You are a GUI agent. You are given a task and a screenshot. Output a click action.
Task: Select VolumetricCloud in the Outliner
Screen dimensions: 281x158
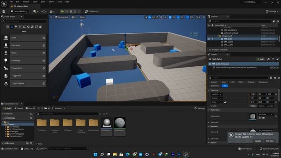[231, 33]
